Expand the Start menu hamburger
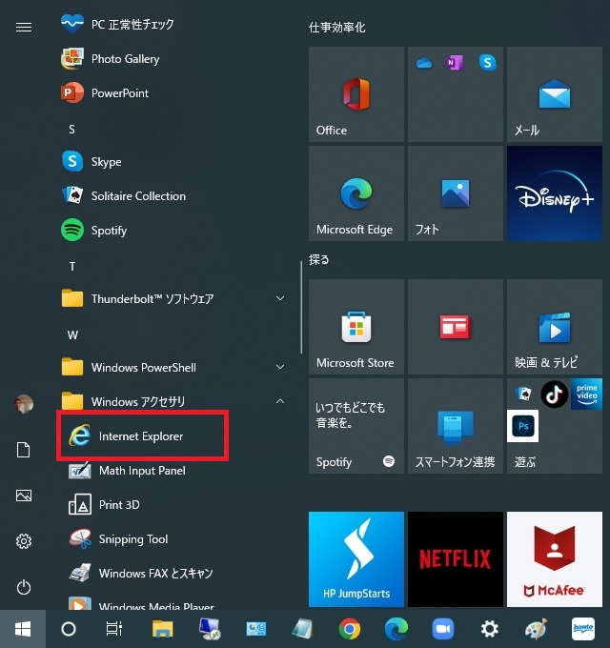 [x=24, y=28]
